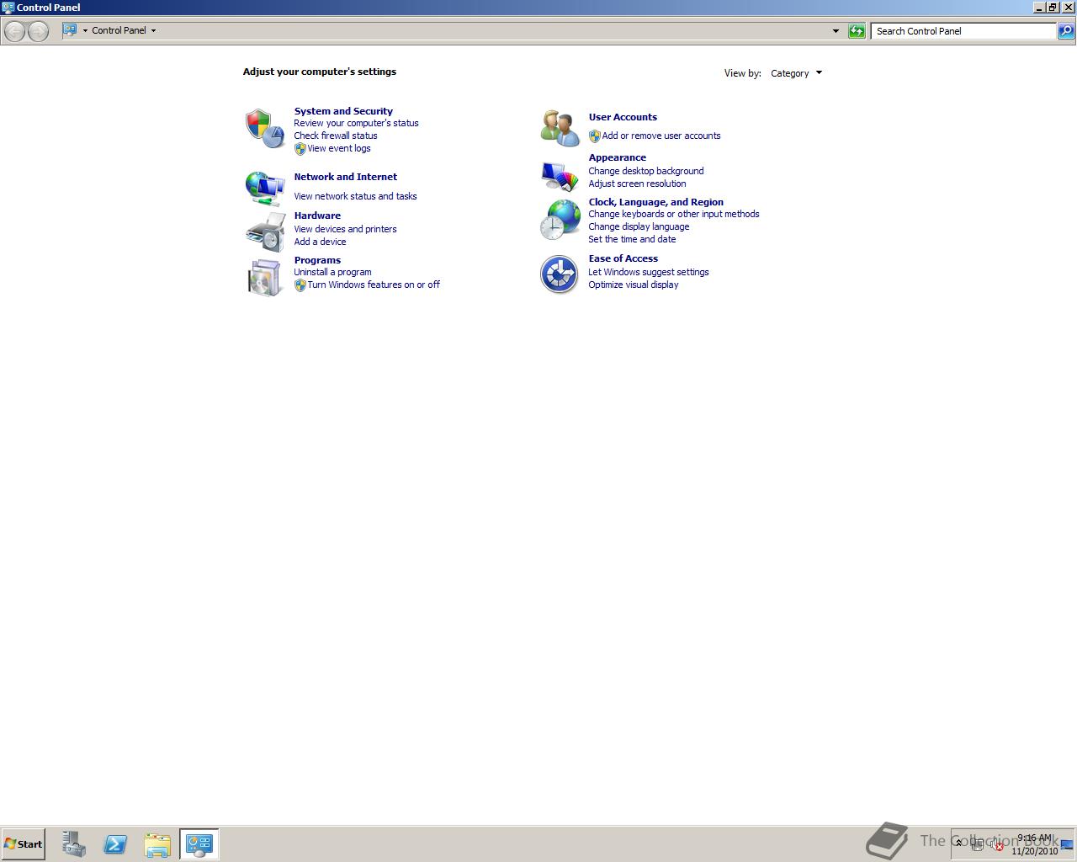The height and width of the screenshot is (862, 1077).
Task: Click Optimize visual display
Action: [634, 285]
